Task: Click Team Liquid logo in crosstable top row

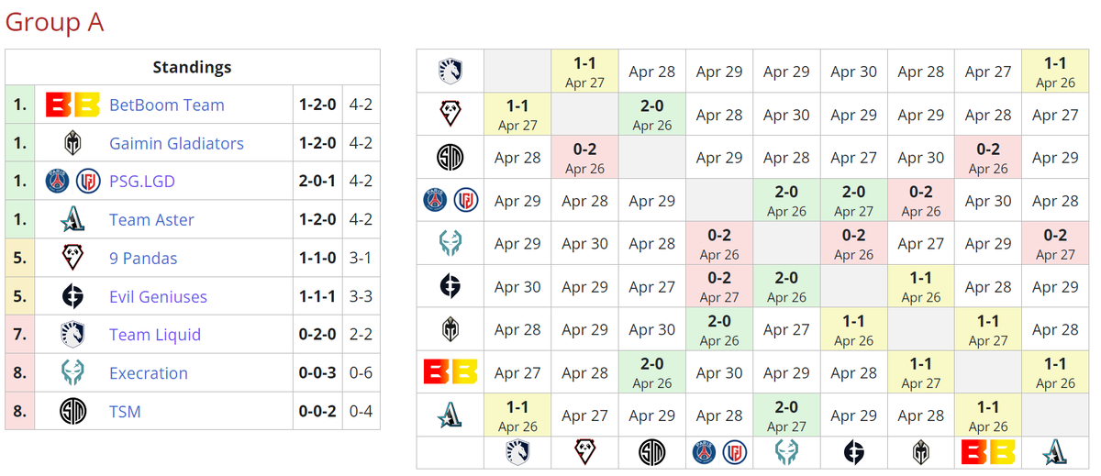Action: coord(450,72)
